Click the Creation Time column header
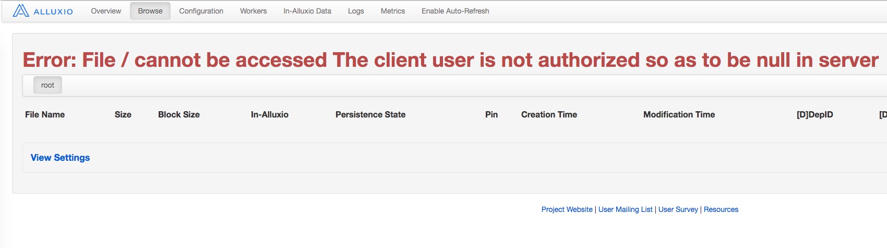Viewport: 887px width, 248px height. (x=549, y=114)
